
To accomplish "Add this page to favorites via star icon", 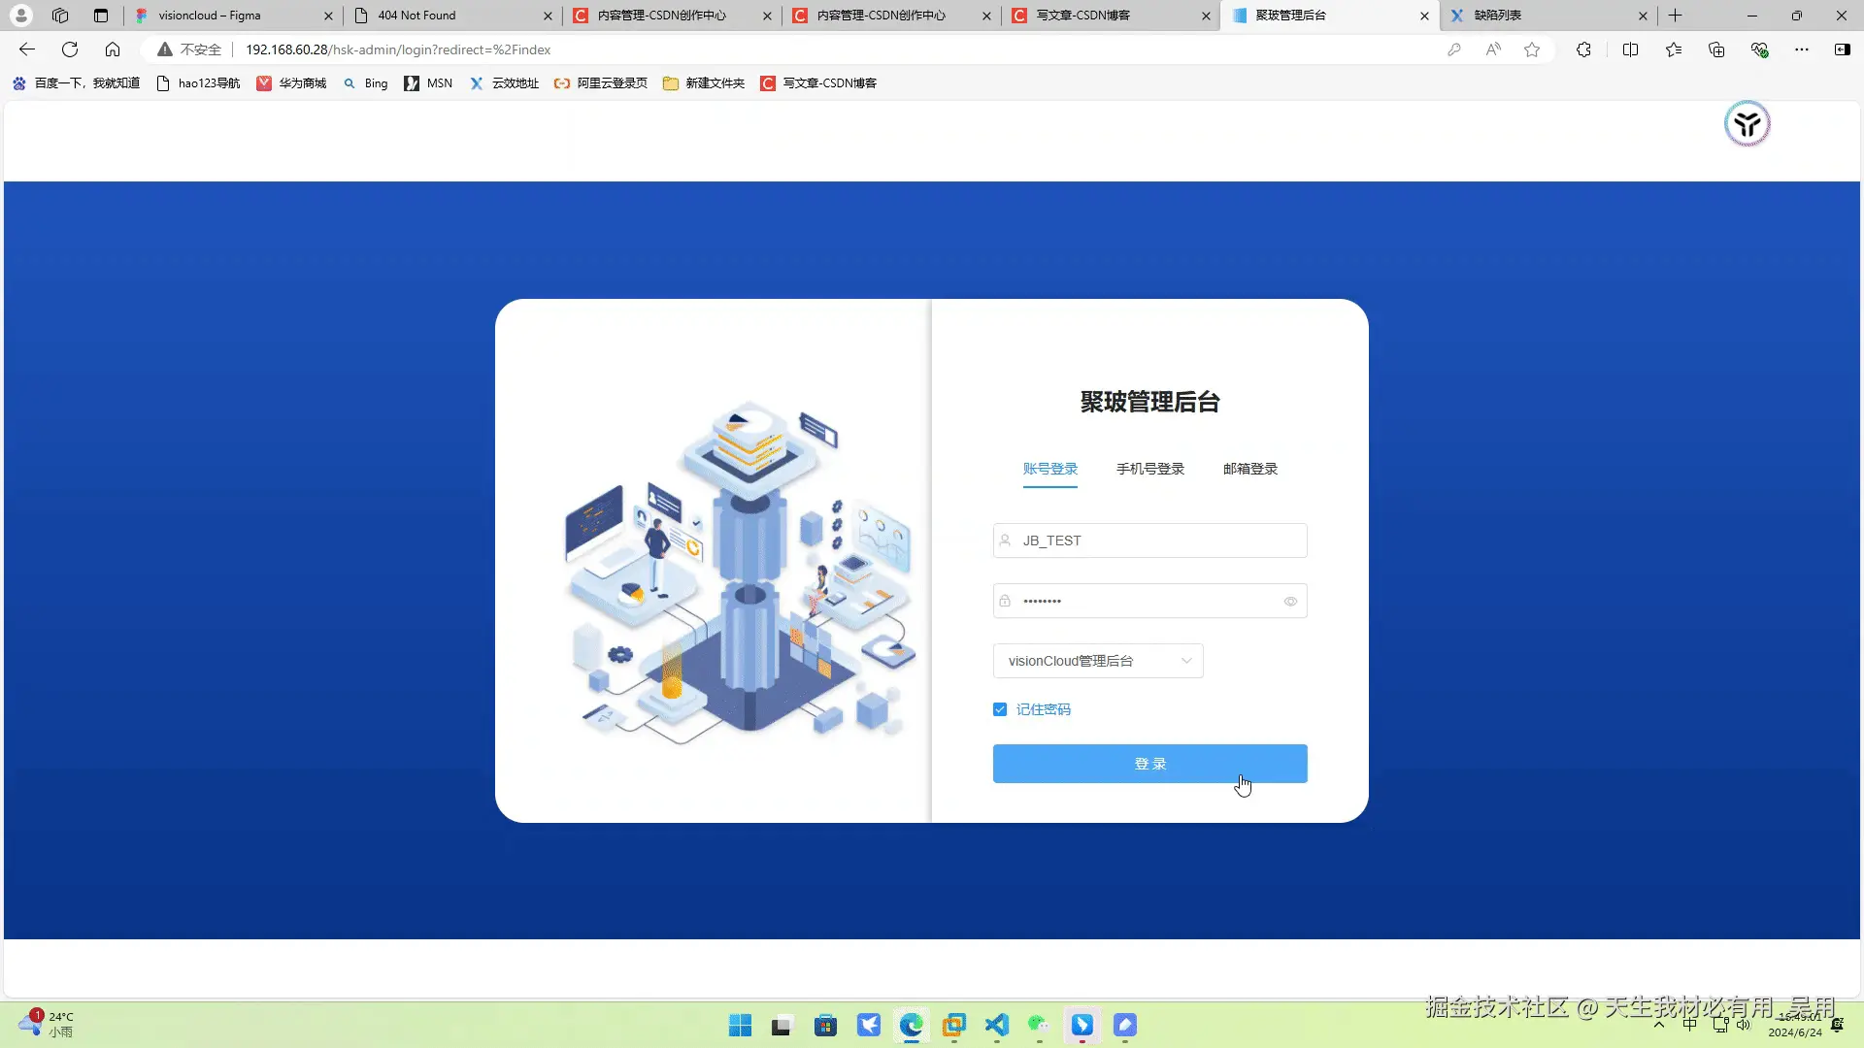I will tap(1532, 49).
